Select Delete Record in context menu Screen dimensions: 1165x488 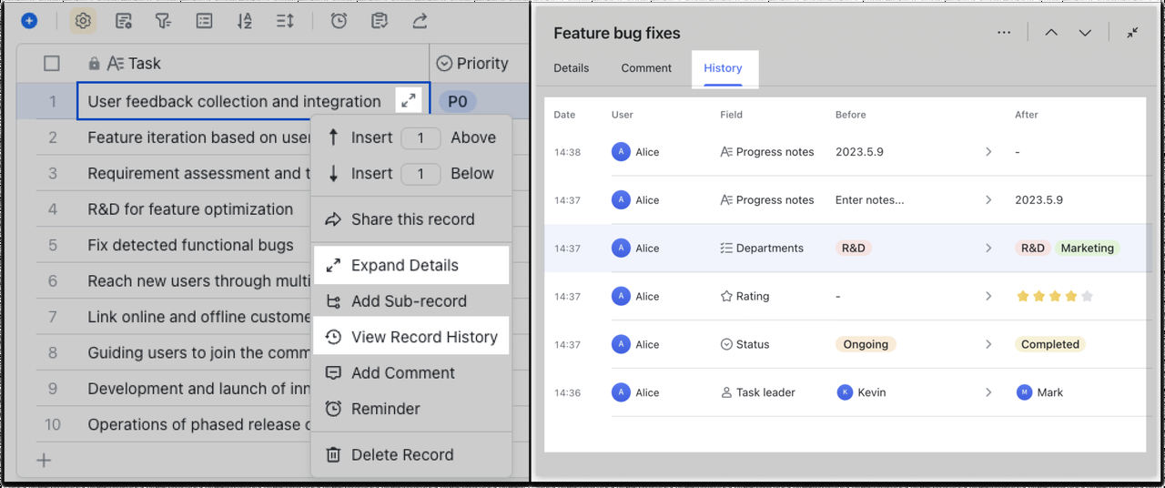[410, 454]
